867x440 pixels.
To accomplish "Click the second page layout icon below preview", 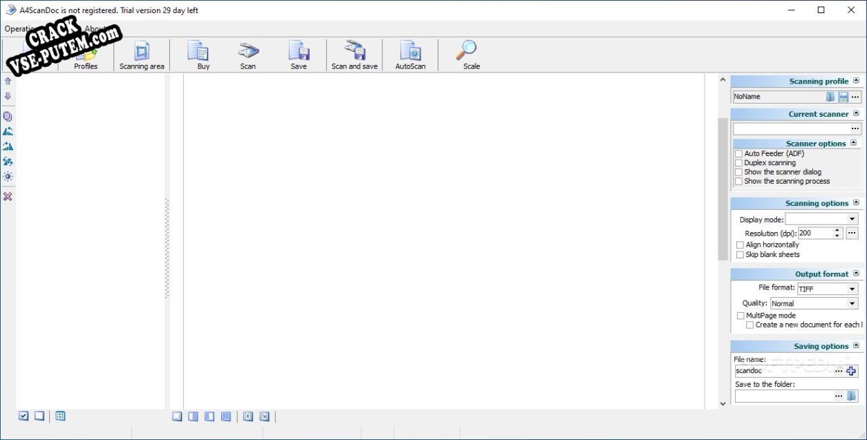I will 193,417.
